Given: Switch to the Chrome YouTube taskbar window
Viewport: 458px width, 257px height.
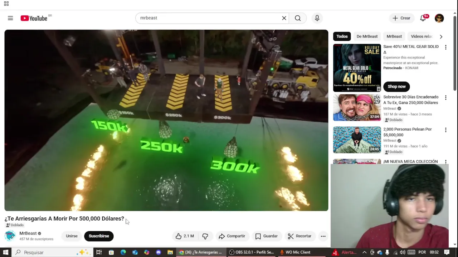Looking at the screenshot, I should 201,252.
